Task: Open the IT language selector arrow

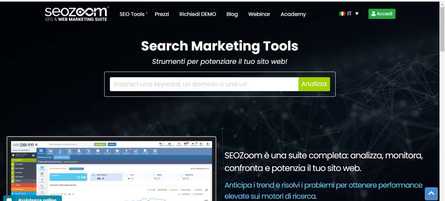Action: point(357,14)
